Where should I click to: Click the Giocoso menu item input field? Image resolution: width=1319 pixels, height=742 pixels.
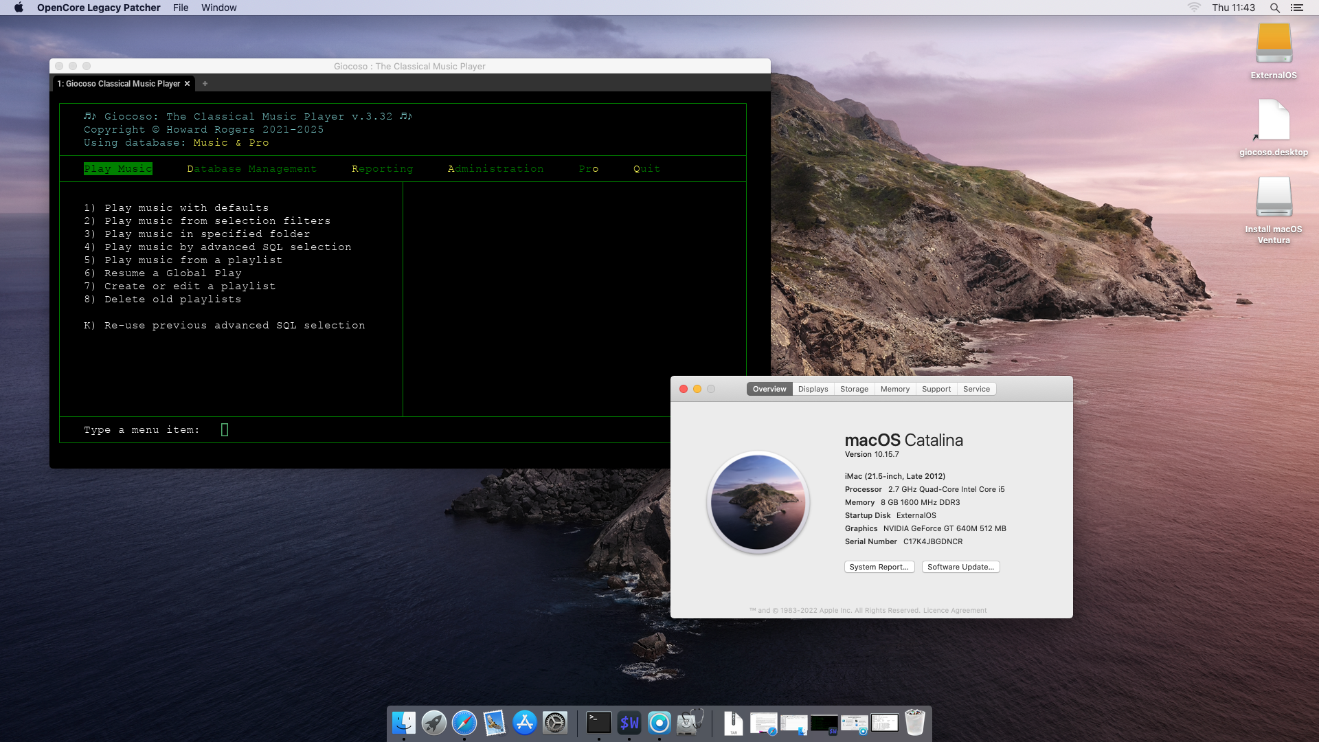coord(225,429)
